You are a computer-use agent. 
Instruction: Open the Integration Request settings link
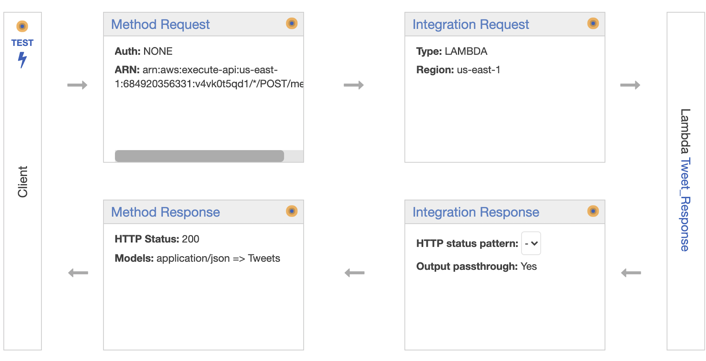470,24
